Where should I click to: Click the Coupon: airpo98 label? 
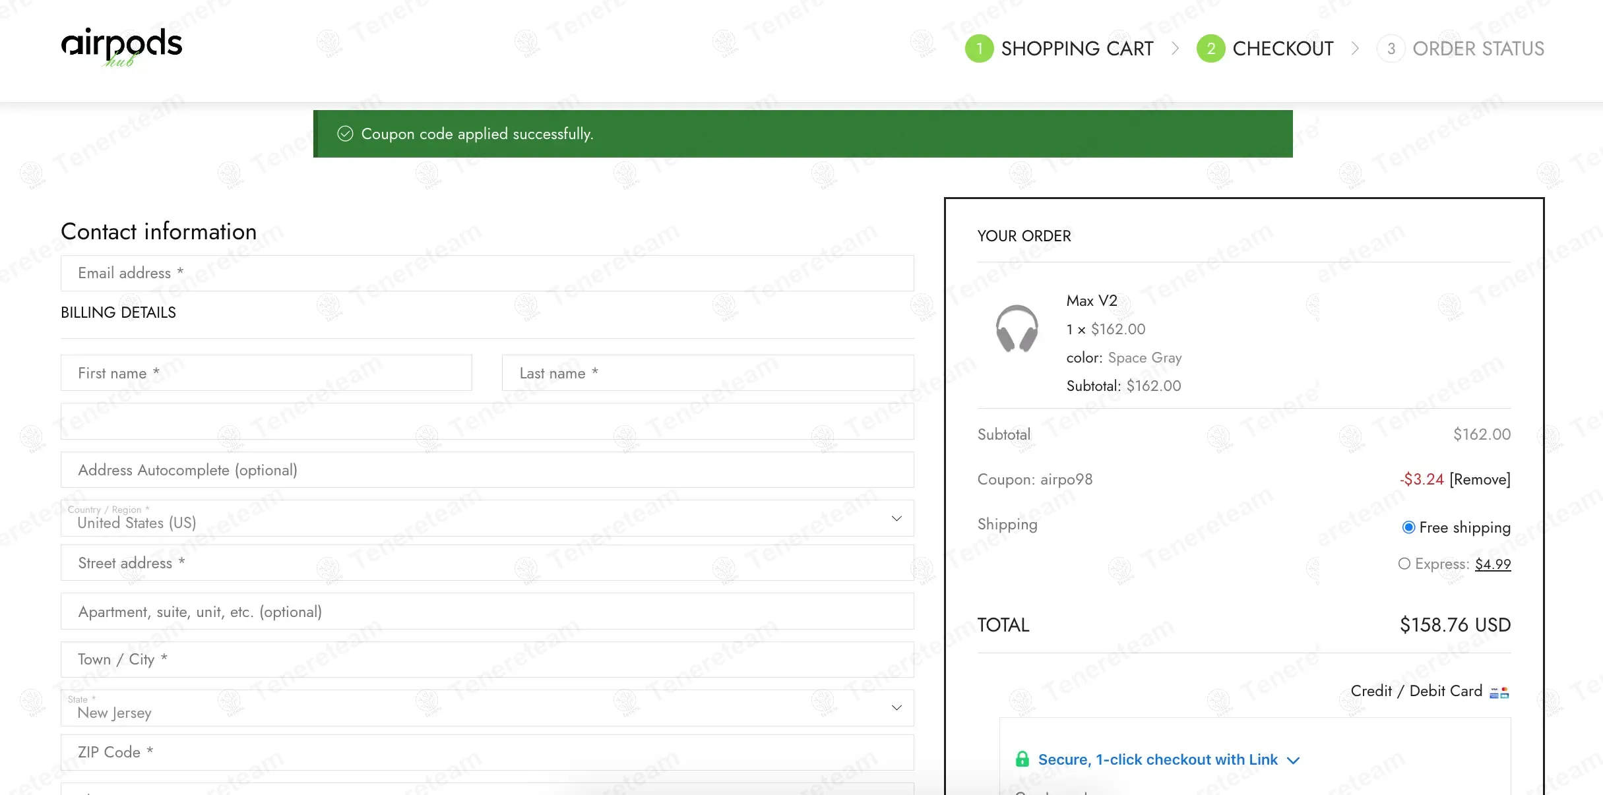[x=1035, y=479]
